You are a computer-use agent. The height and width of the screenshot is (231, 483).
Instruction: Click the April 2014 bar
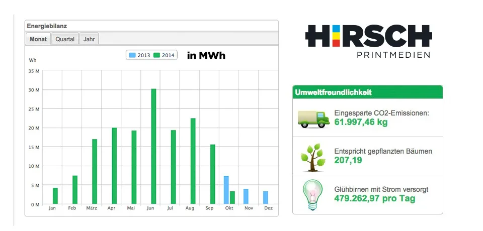point(114,166)
